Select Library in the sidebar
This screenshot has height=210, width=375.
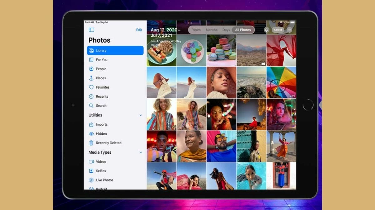point(115,50)
